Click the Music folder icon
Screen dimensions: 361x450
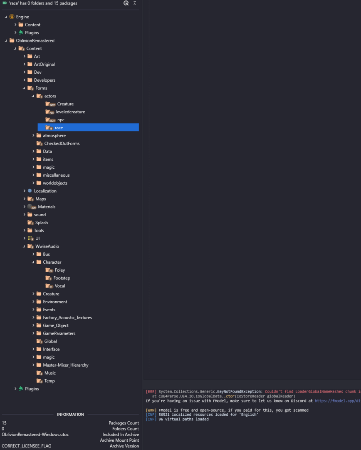point(40,373)
